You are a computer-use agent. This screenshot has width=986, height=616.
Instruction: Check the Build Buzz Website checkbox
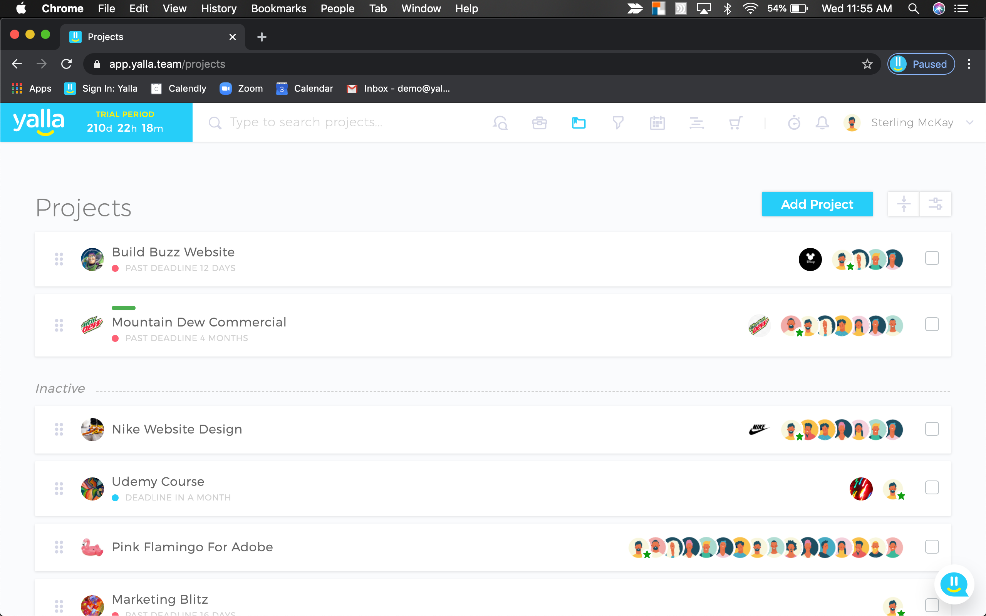(x=932, y=258)
